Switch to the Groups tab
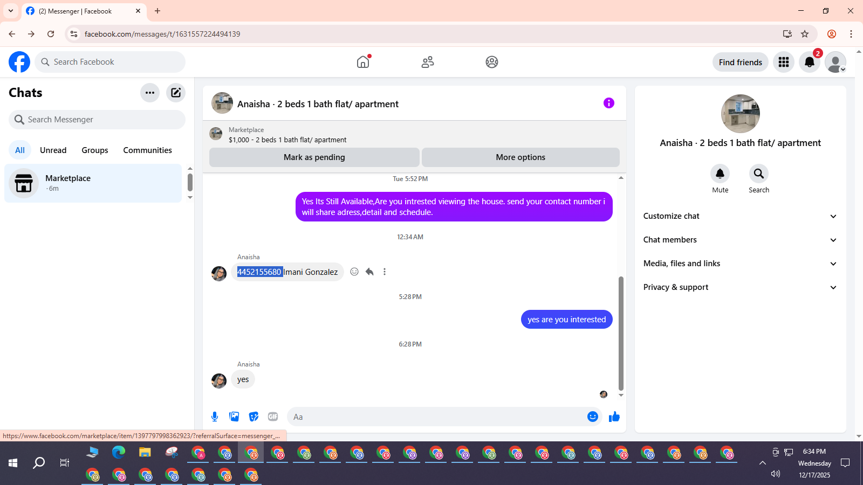This screenshot has width=863, height=485. [x=95, y=150]
